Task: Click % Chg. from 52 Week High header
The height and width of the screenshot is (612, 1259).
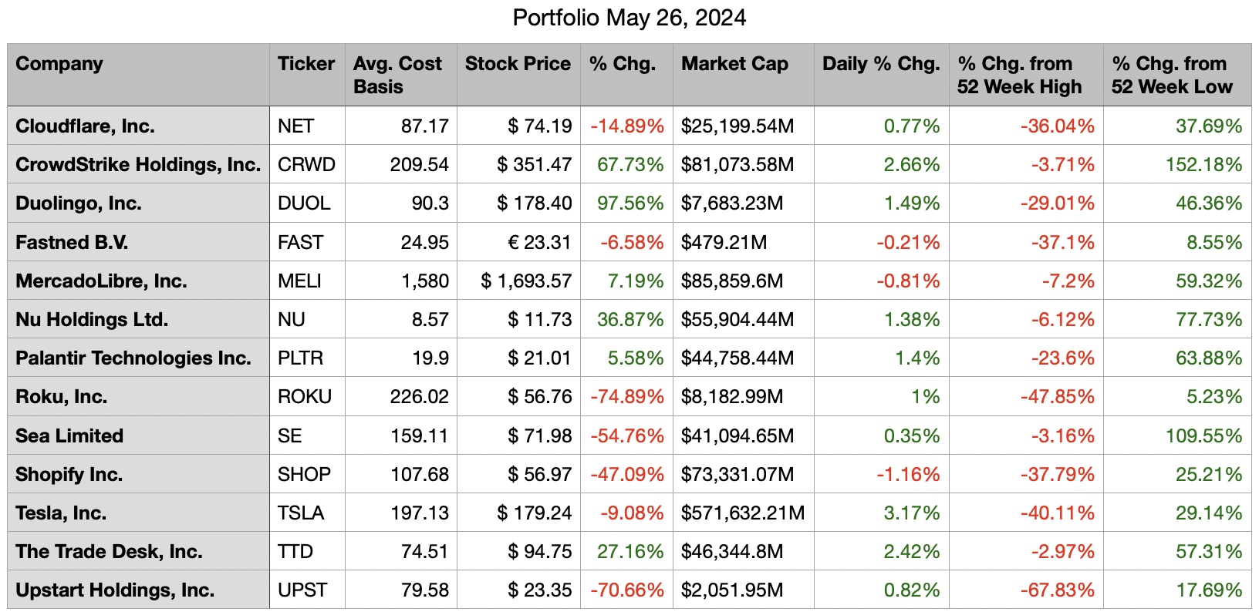Action: [1019, 75]
